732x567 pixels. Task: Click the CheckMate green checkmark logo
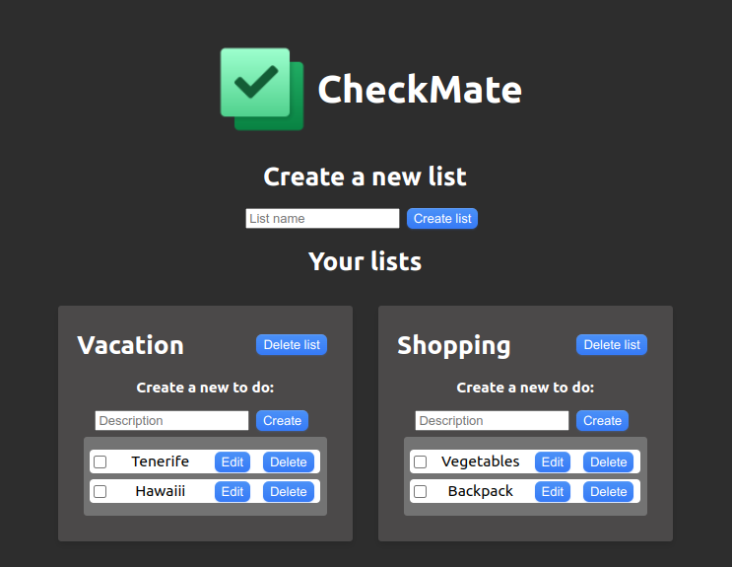click(262, 89)
